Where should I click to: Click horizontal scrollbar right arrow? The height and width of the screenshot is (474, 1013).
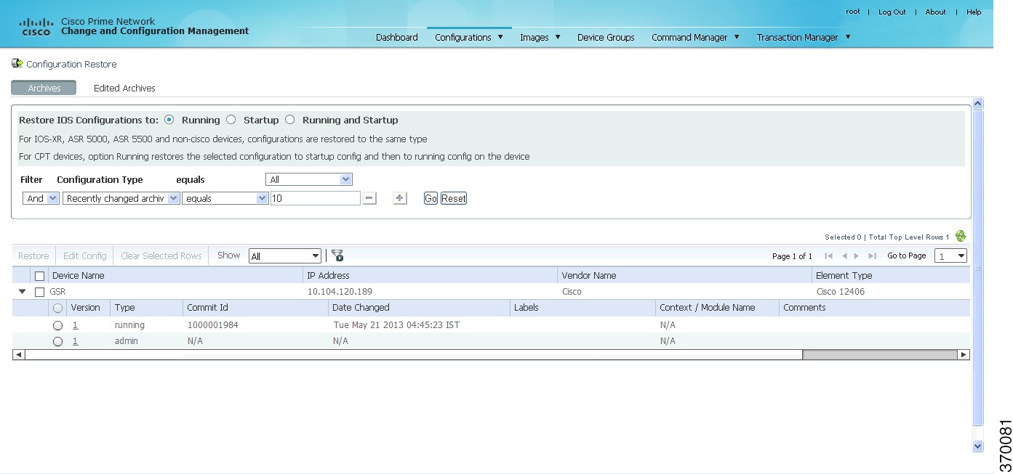tap(964, 355)
